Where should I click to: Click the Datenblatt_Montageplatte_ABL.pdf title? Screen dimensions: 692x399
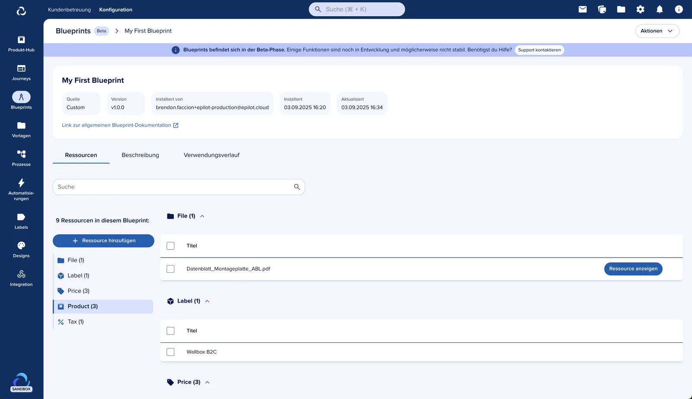228,269
